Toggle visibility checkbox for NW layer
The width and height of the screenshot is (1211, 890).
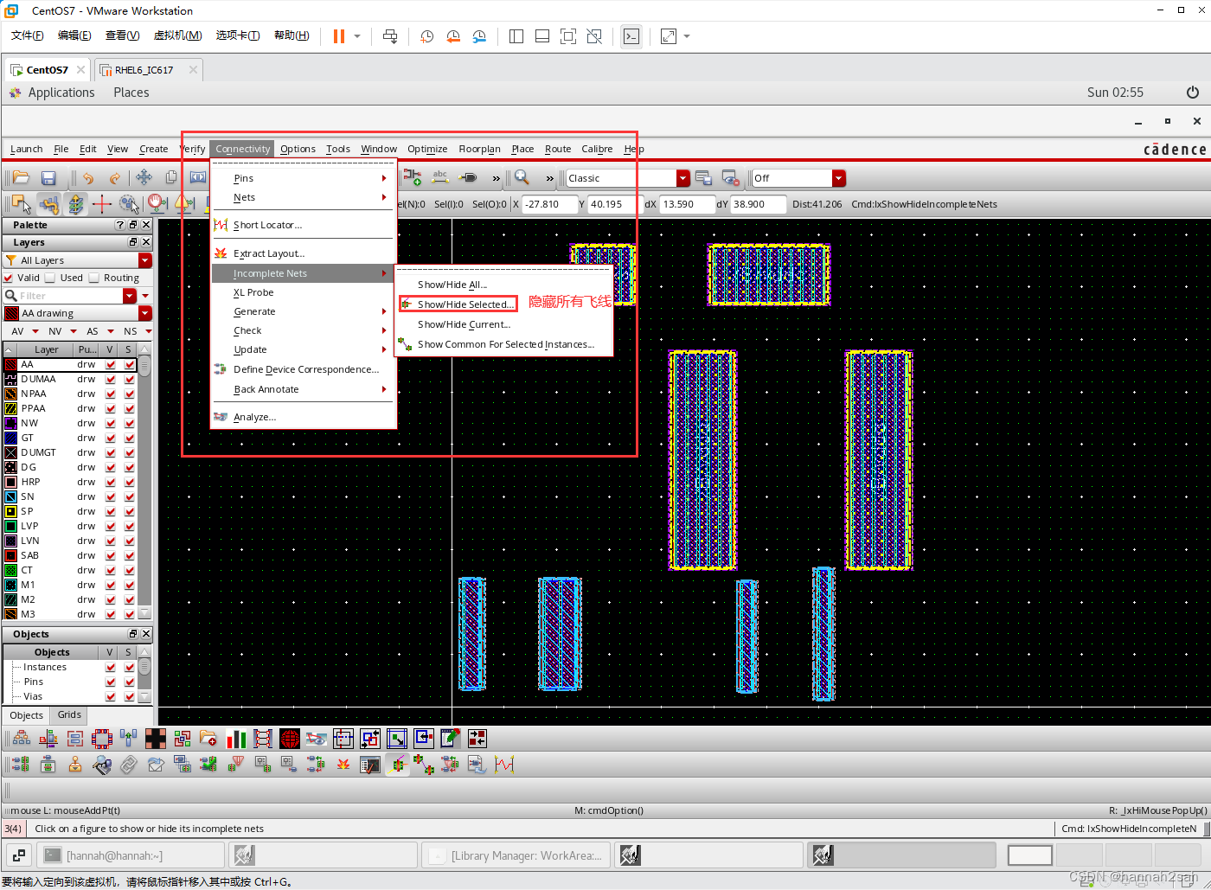(x=111, y=423)
